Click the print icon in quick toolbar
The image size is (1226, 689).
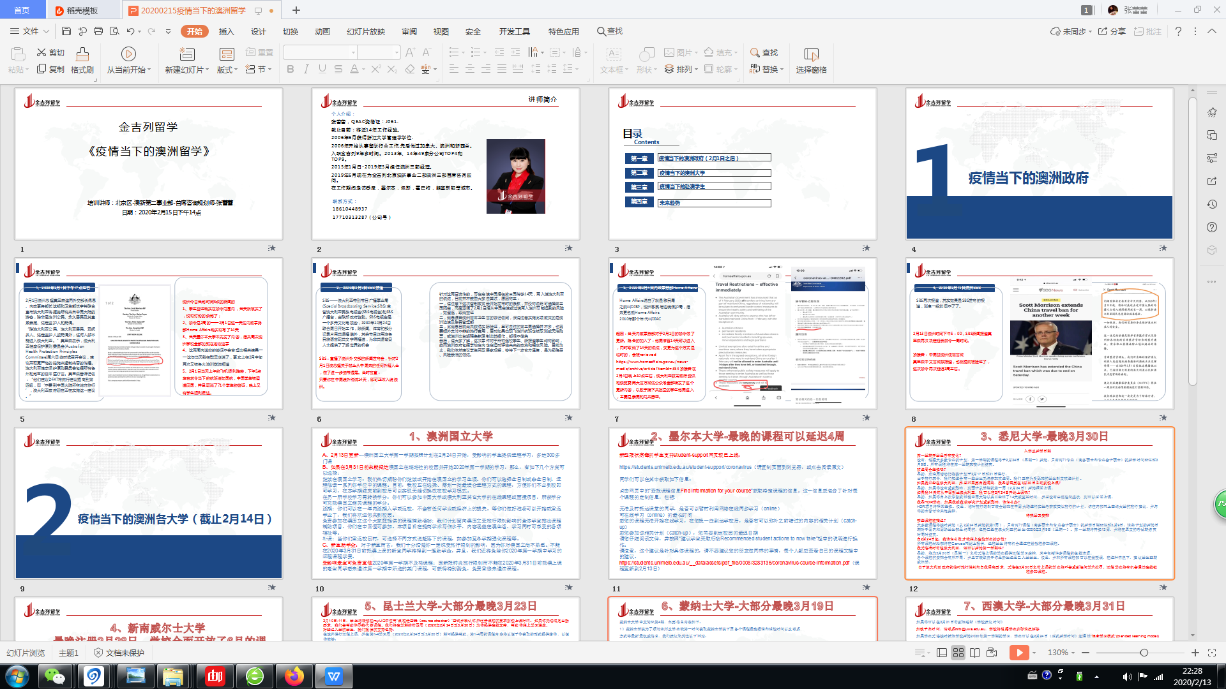[x=98, y=31]
